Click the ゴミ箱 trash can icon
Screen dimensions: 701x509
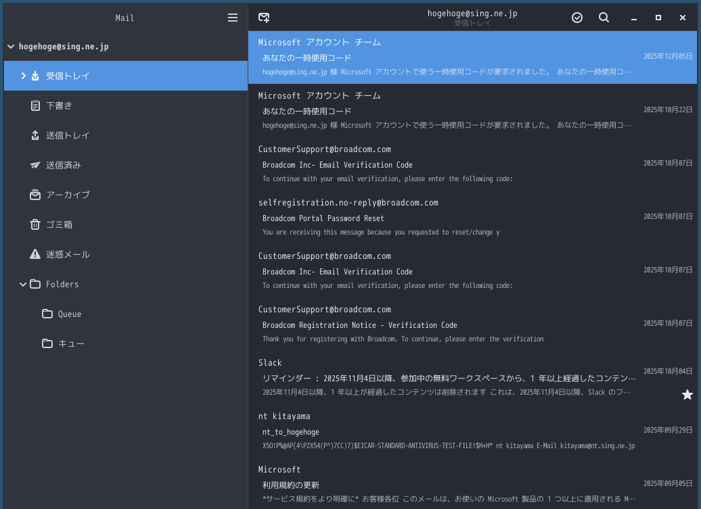35,224
